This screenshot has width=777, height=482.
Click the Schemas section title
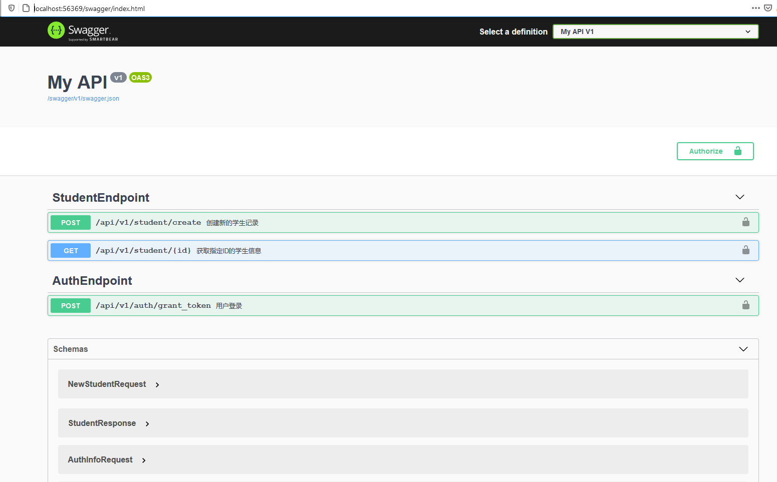71,349
